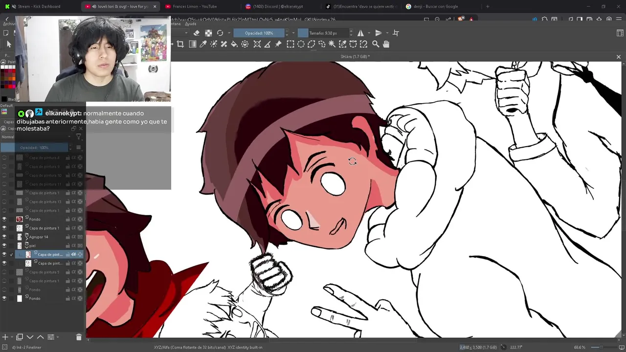Close the loveli lori & ovg tab
Screen dimensions: 626x352
point(155,6)
